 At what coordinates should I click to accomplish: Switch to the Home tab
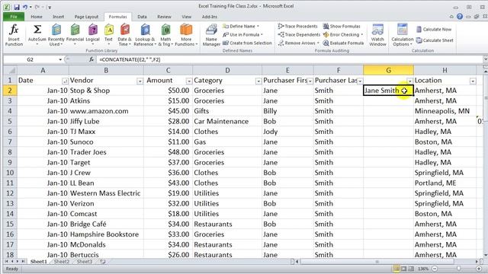click(37, 17)
